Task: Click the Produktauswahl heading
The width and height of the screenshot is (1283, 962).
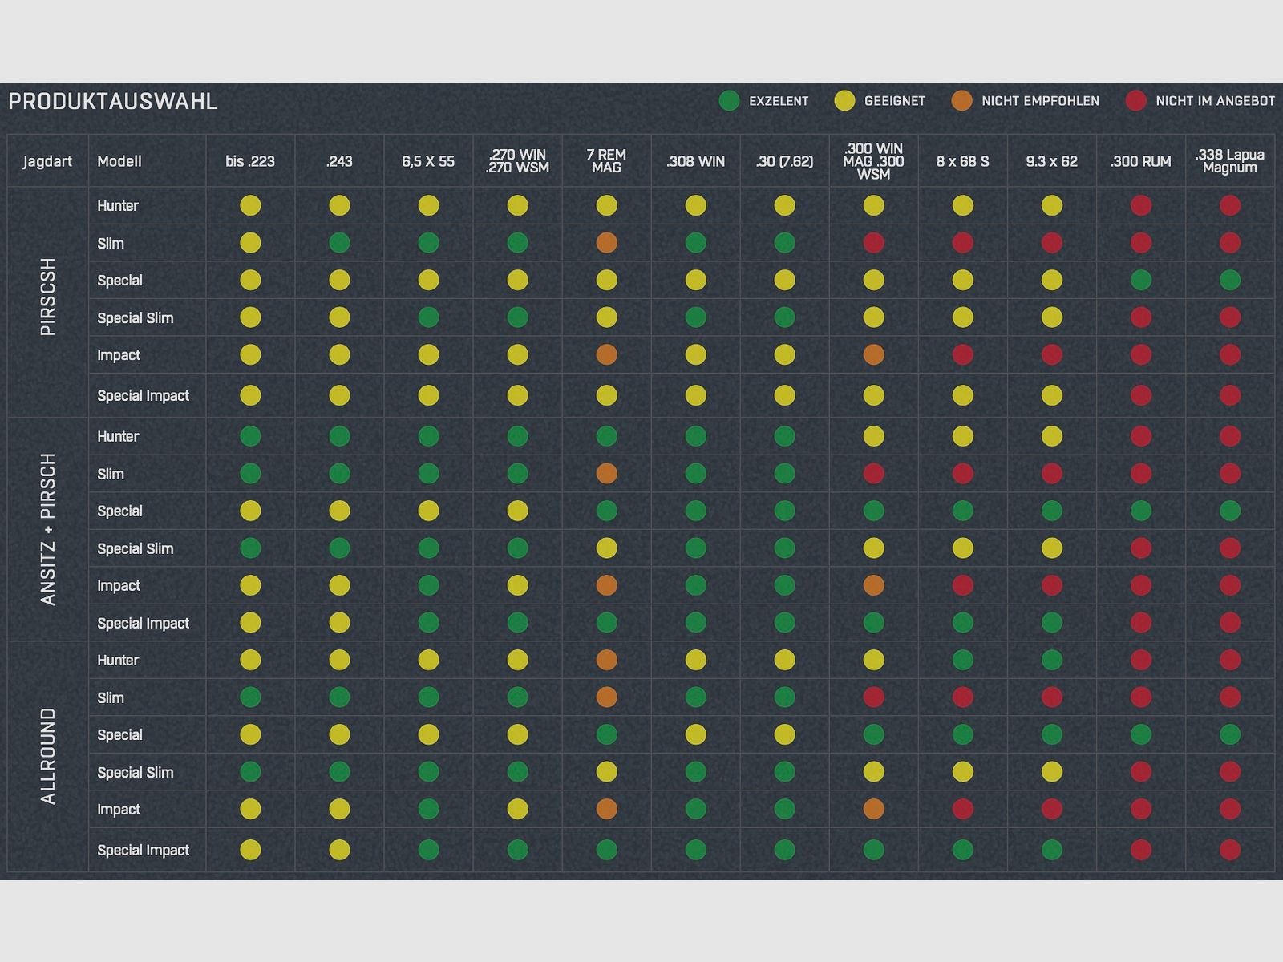Action: [112, 102]
